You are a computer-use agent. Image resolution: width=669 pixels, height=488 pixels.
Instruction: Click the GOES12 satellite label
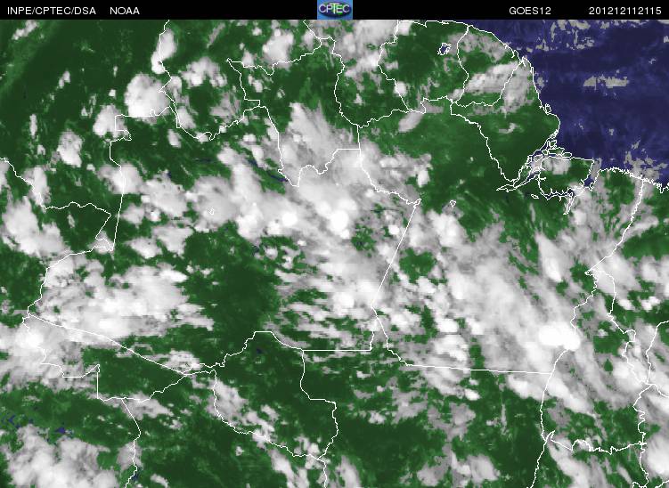click(x=530, y=11)
